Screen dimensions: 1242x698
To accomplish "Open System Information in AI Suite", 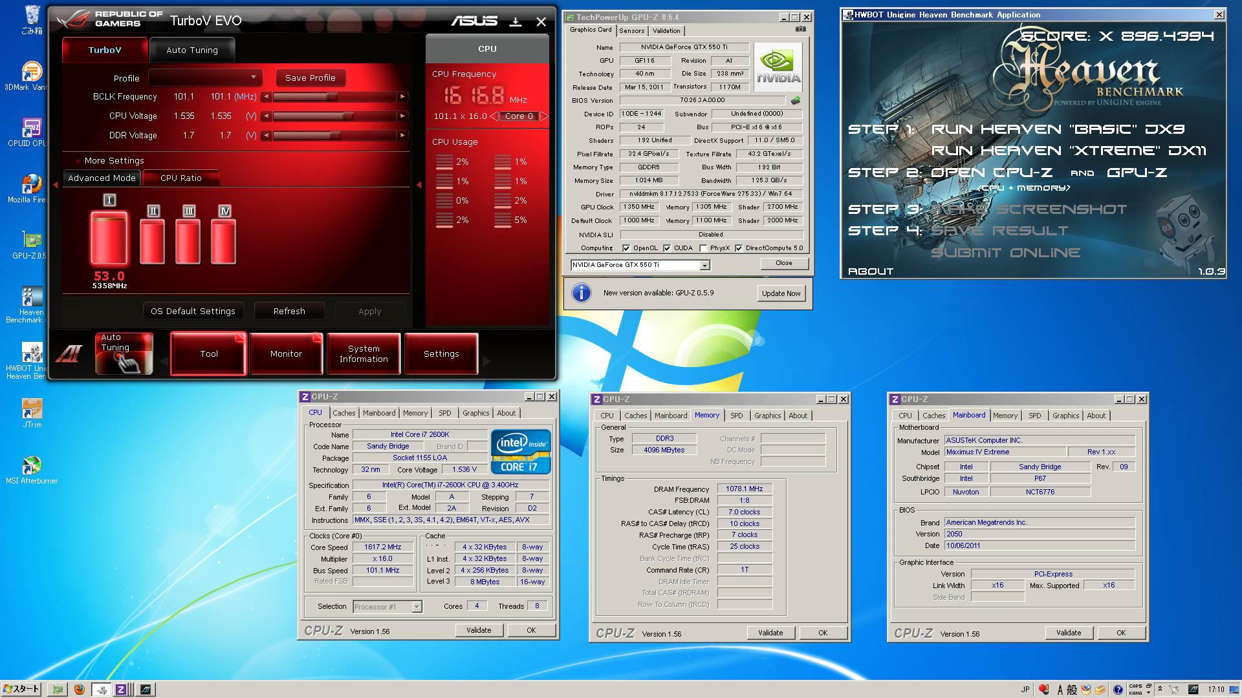I will (364, 354).
